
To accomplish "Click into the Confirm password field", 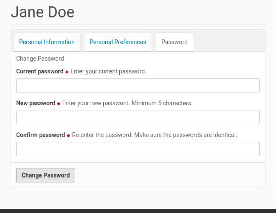I will pos(138,149).
